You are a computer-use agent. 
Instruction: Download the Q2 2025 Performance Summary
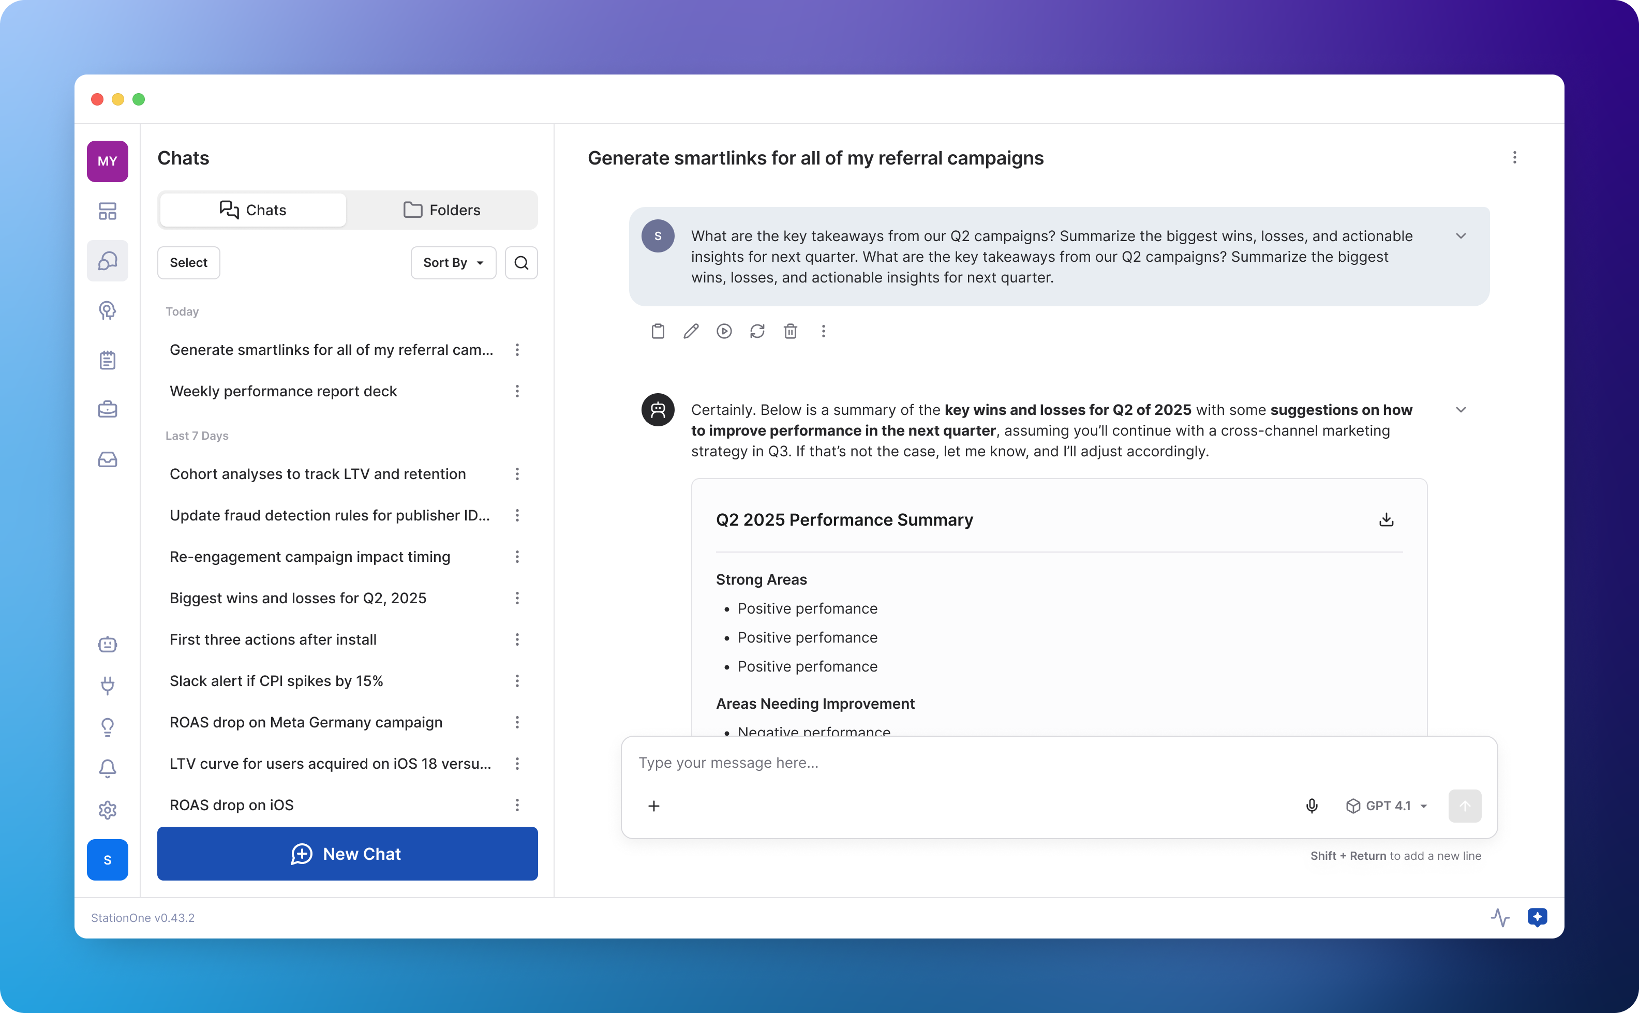tap(1386, 520)
